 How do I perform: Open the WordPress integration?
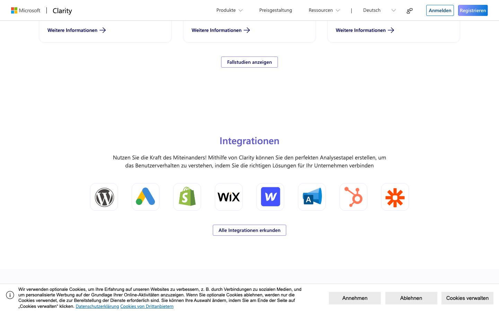104,197
